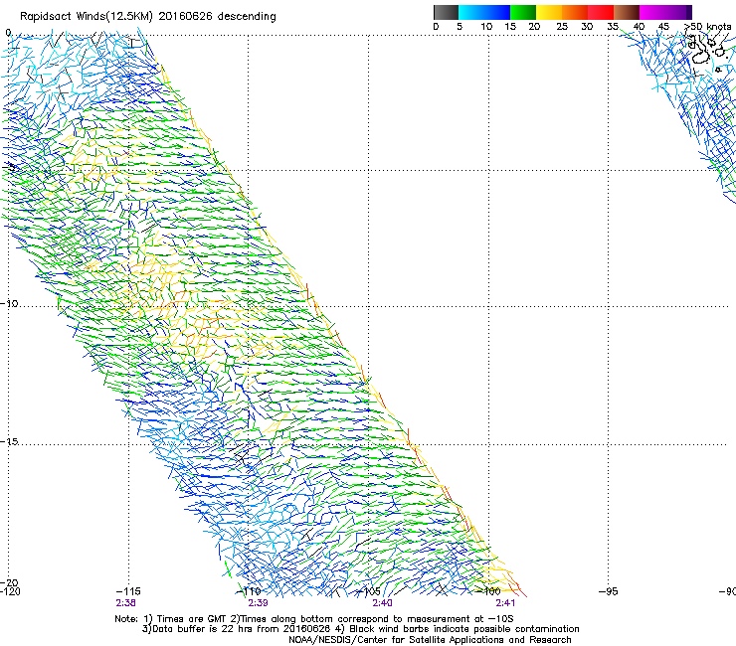The width and height of the screenshot is (736, 646).
Task: Click the '-100' longitude axis label
Action: (488, 591)
